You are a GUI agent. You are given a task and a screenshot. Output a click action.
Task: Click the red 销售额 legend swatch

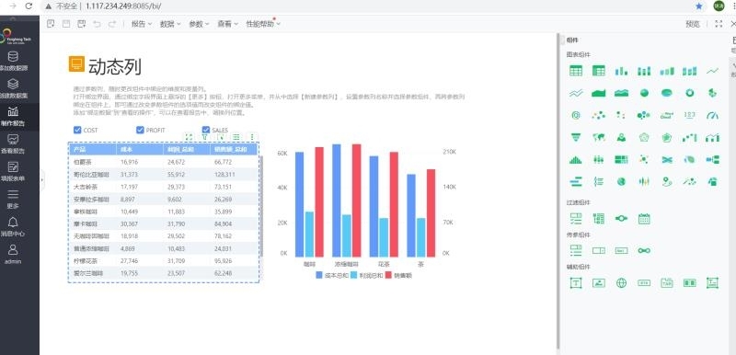coord(388,275)
